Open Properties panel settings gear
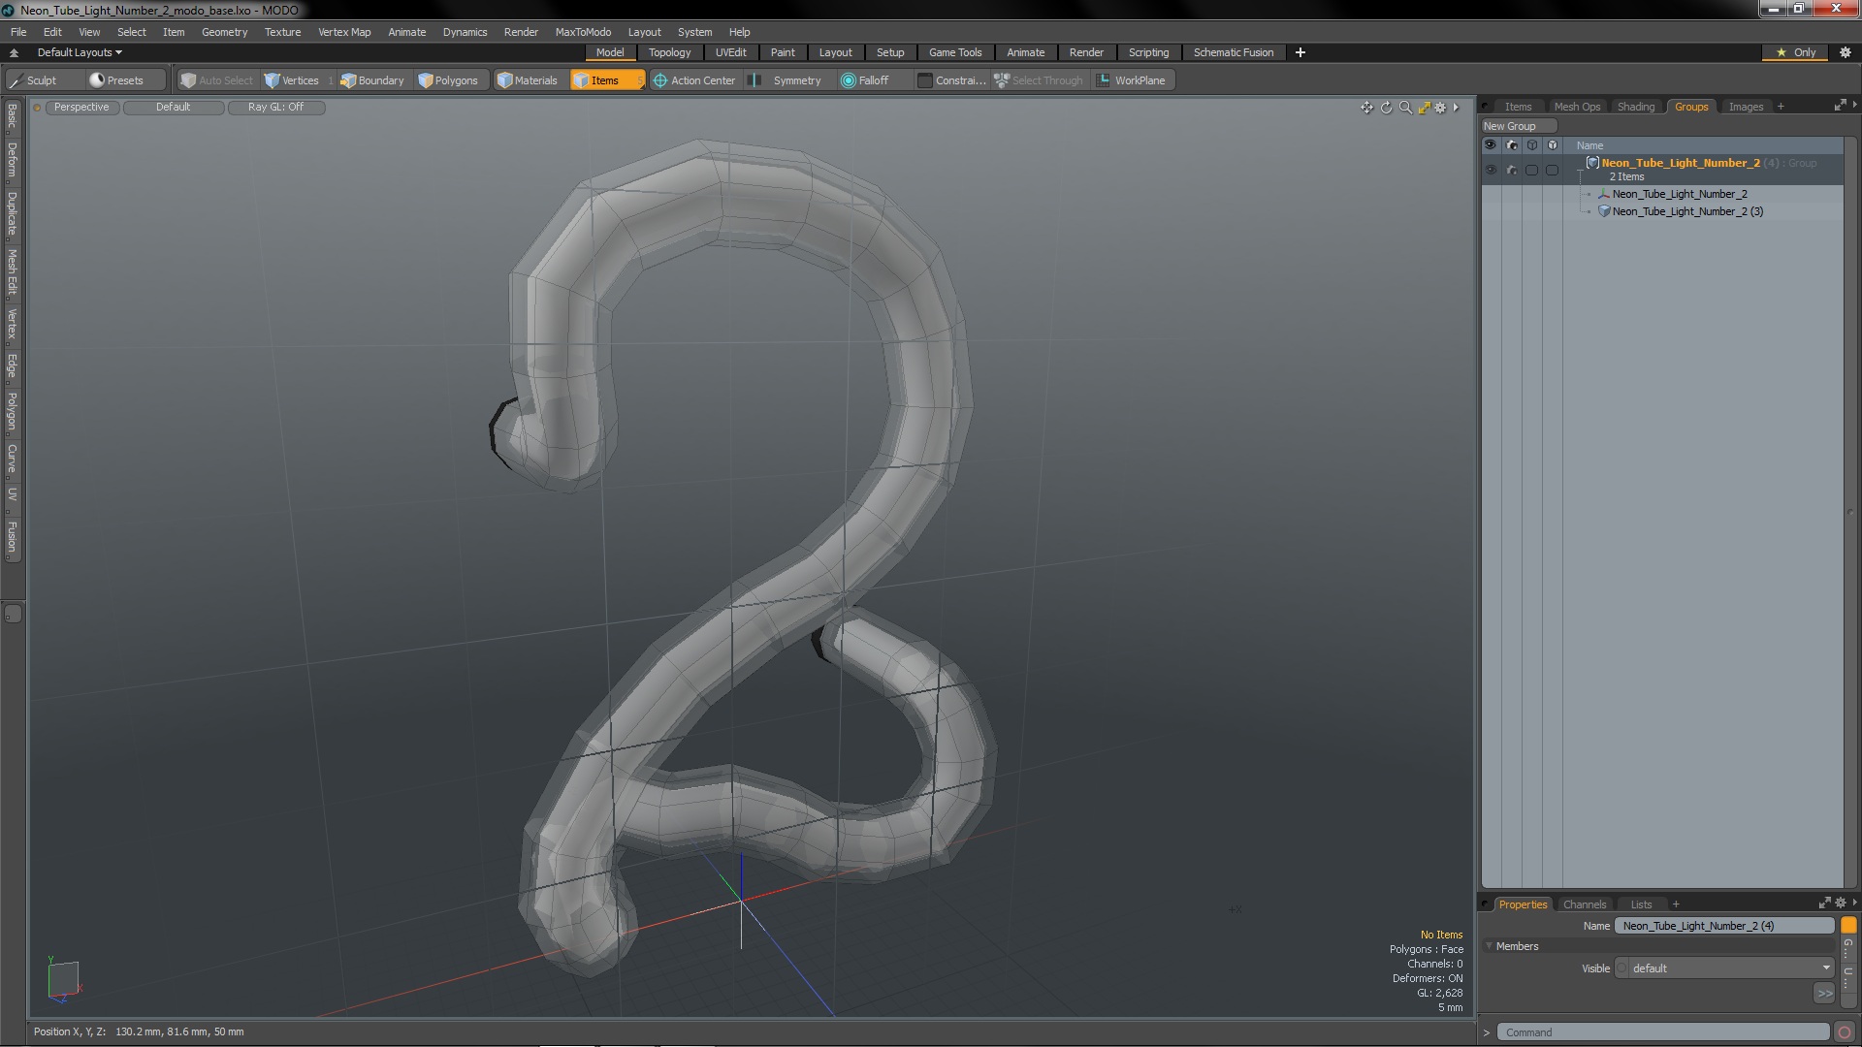This screenshot has width=1862, height=1047. (1841, 903)
